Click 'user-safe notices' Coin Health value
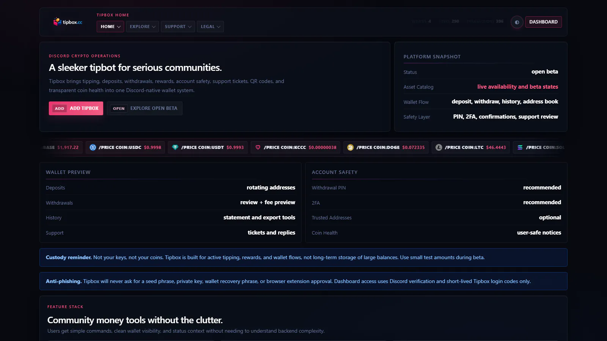This screenshot has height=341, width=607. coord(539,233)
